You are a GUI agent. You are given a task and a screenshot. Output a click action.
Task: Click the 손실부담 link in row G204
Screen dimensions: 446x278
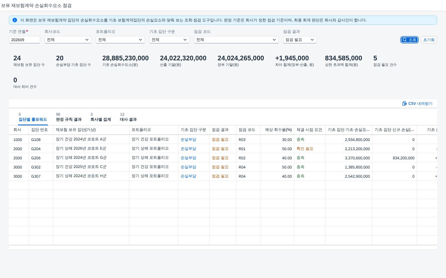pos(188,149)
